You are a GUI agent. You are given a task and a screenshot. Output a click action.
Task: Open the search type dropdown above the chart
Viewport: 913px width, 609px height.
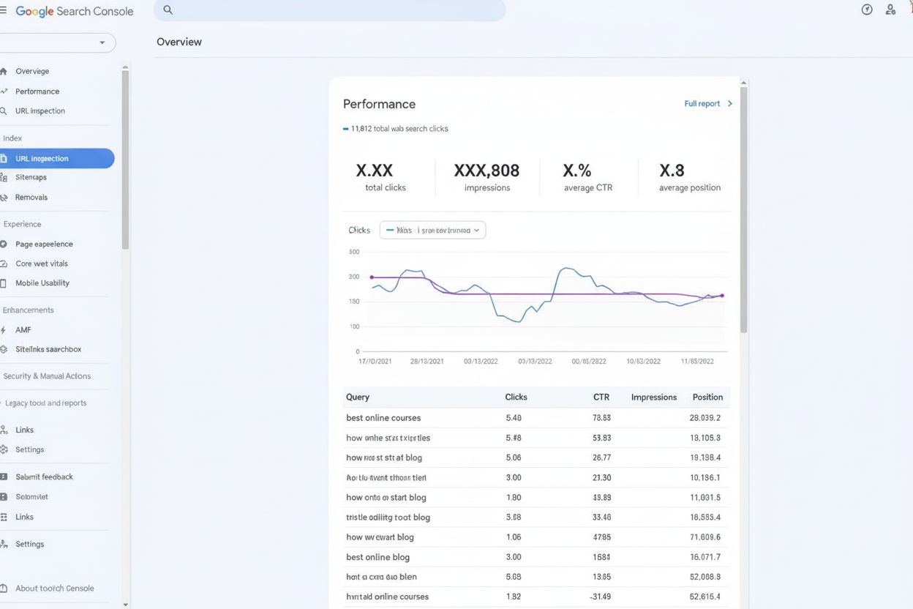click(x=432, y=229)
